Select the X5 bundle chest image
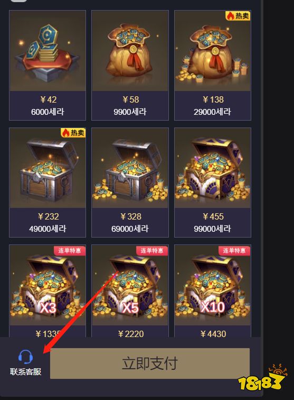294x400 pixels. point(130,285)
